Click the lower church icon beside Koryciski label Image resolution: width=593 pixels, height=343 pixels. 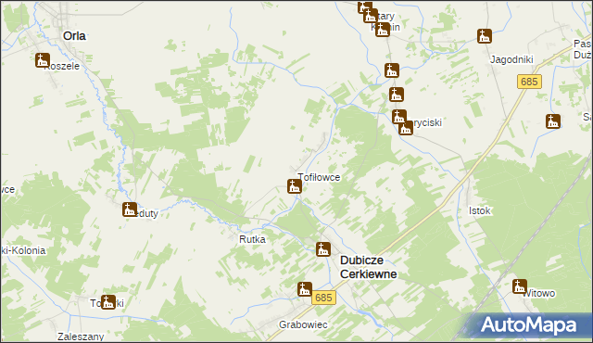pyautogui.click(x=406, y=128)
